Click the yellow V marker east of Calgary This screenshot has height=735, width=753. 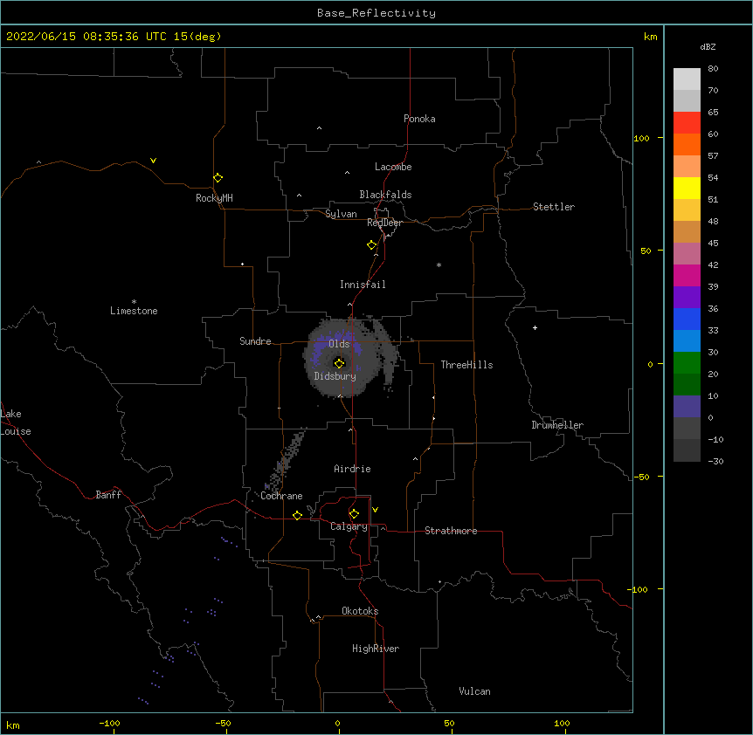pos(375,510)
